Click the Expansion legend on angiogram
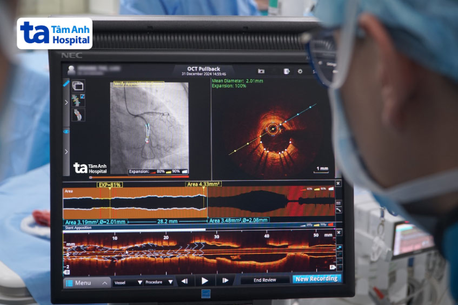Screen dimensions: 458x305 tap(158, 172)
